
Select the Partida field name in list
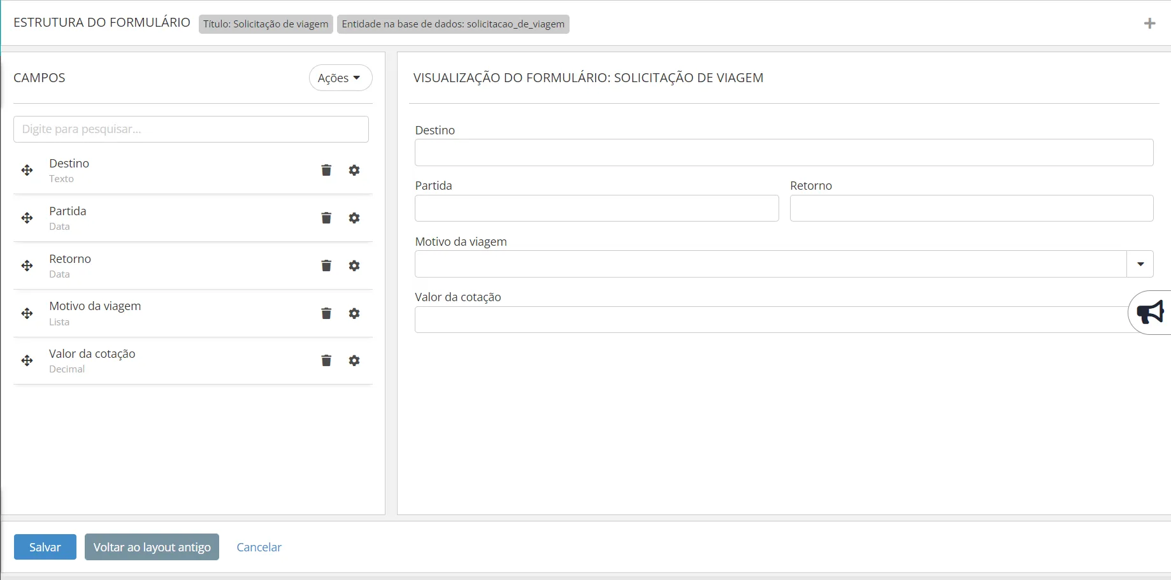tap(68, 211)
